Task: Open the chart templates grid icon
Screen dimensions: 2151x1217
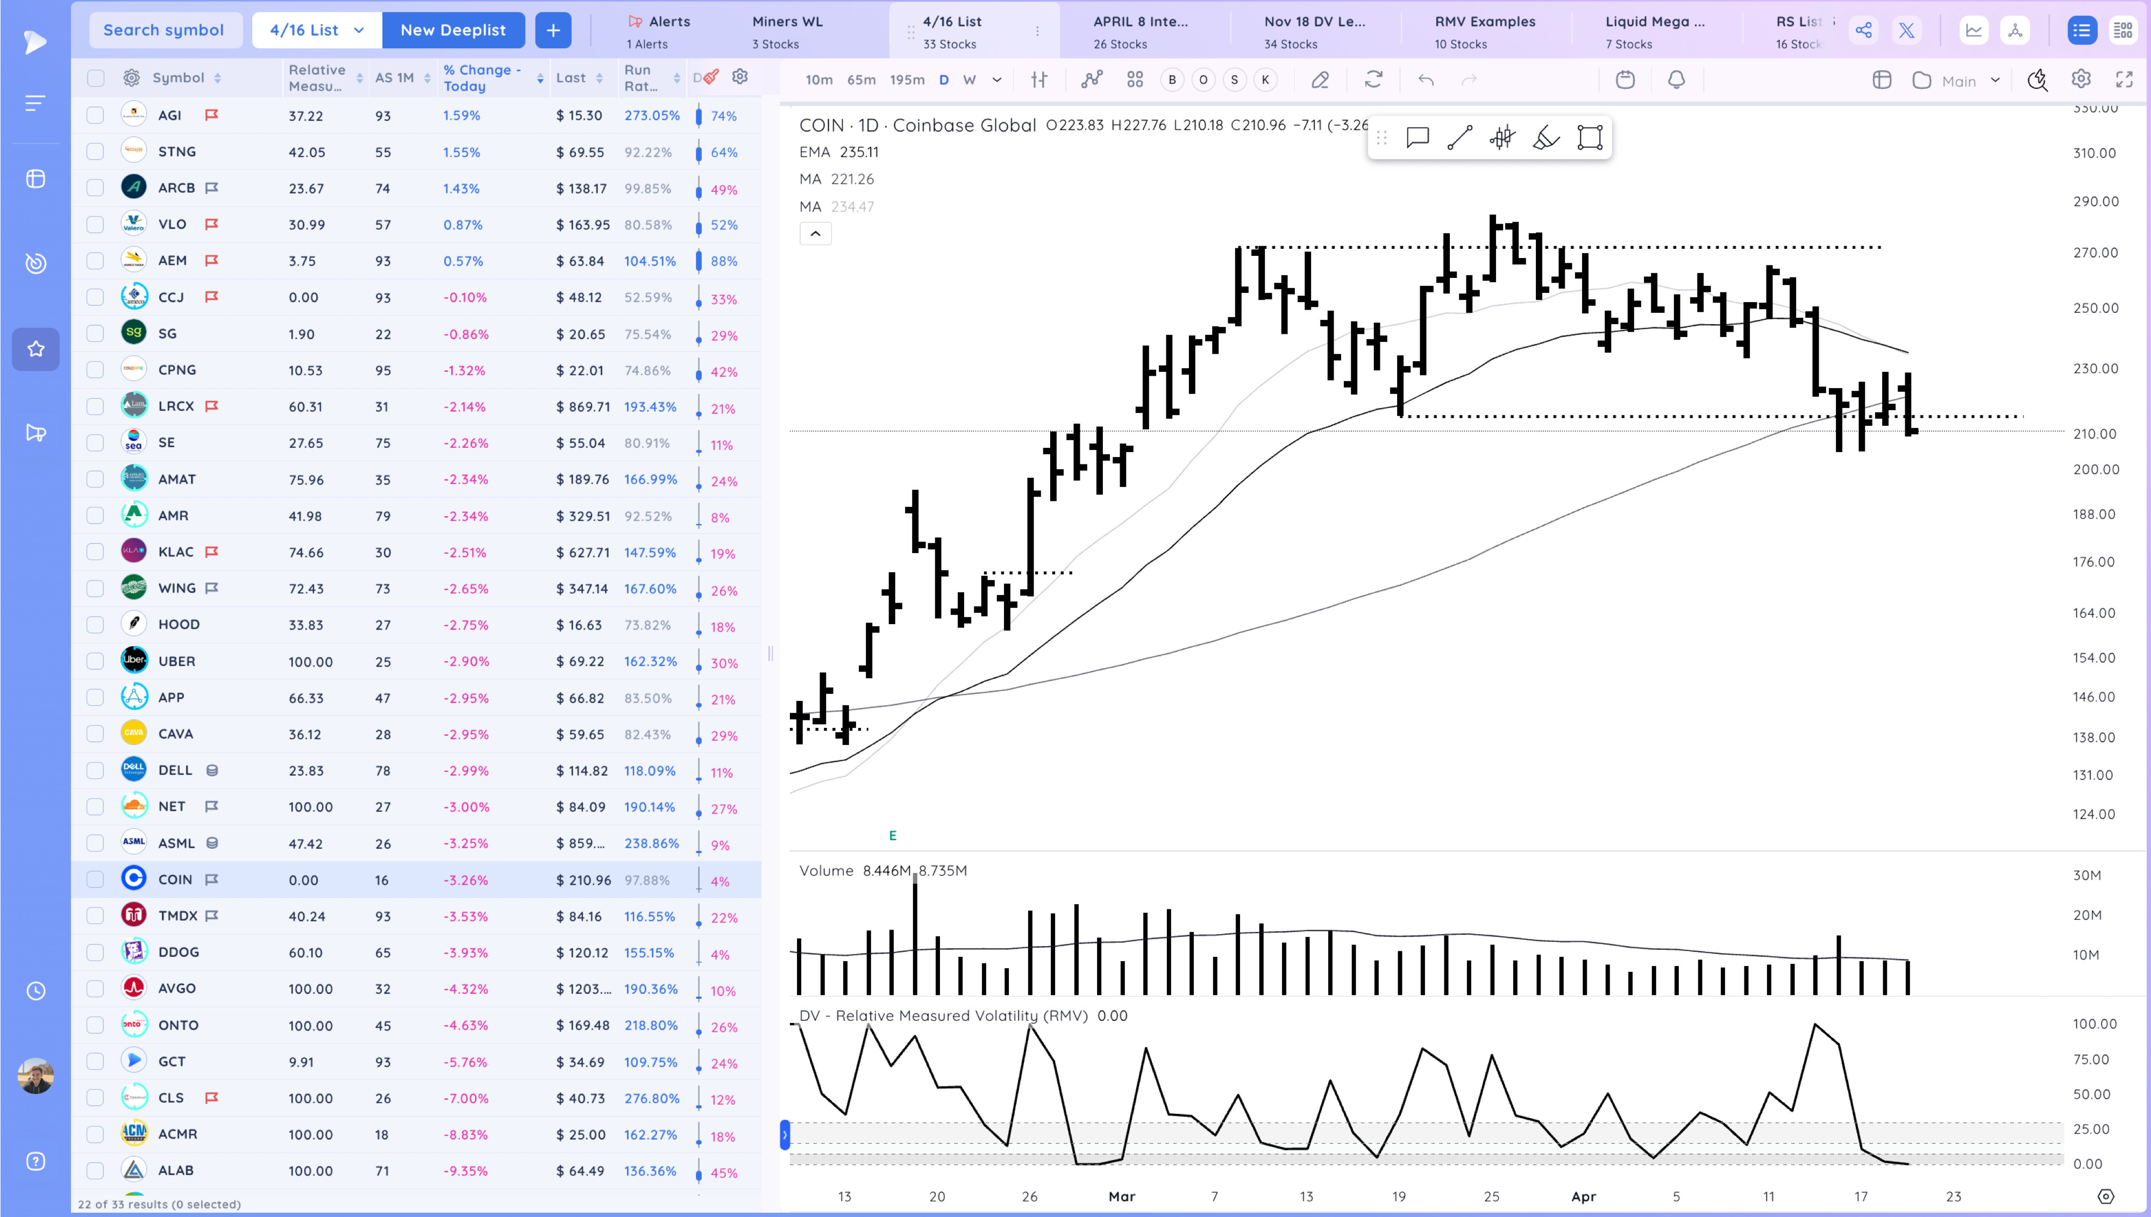Action: pyautogui.click(x=1135, y=80)
